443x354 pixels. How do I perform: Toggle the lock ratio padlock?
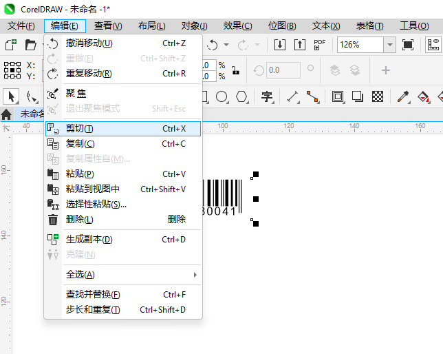pos(235,70)
